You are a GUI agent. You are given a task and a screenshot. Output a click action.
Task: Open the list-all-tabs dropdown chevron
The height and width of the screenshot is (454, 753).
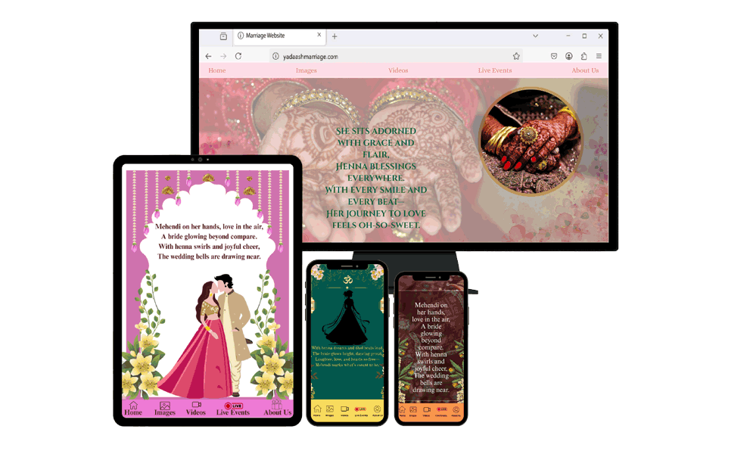click(535, 36)
